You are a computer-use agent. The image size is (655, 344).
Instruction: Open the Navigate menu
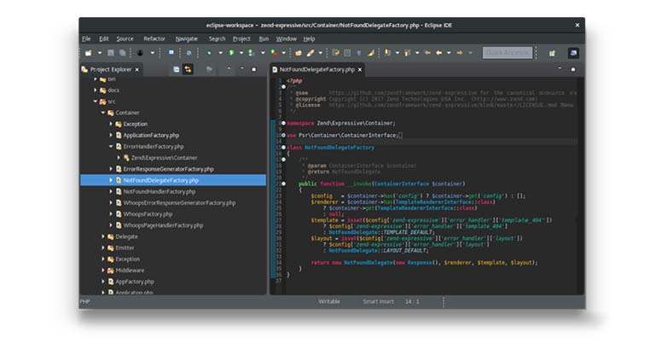pyautogui.click(x=186, y=39)
